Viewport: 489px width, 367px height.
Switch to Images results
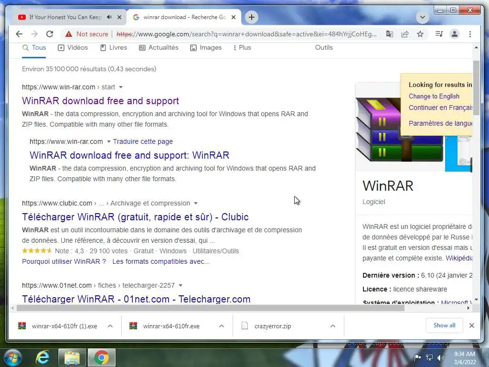206,48
